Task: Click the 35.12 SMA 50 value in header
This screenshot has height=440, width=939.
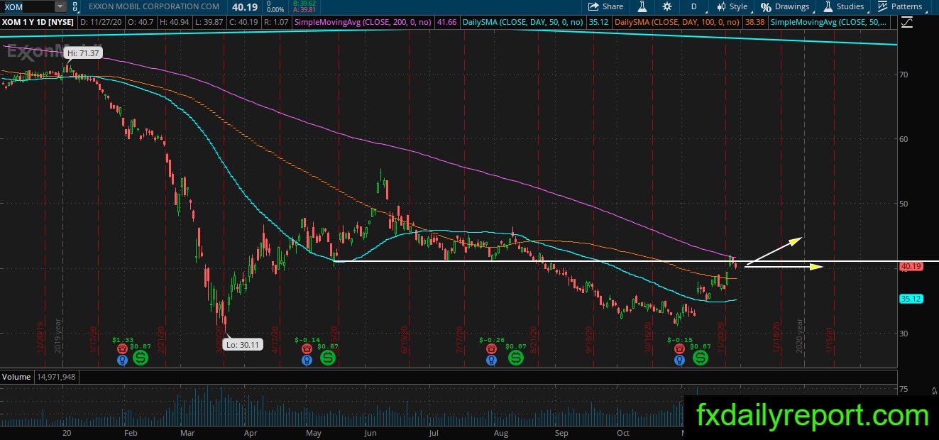Action: 599,22
